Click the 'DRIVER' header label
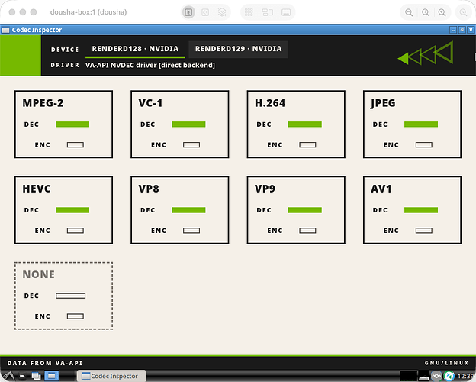Viewport: 476px width, 382px height. click(x=65, y=65)
